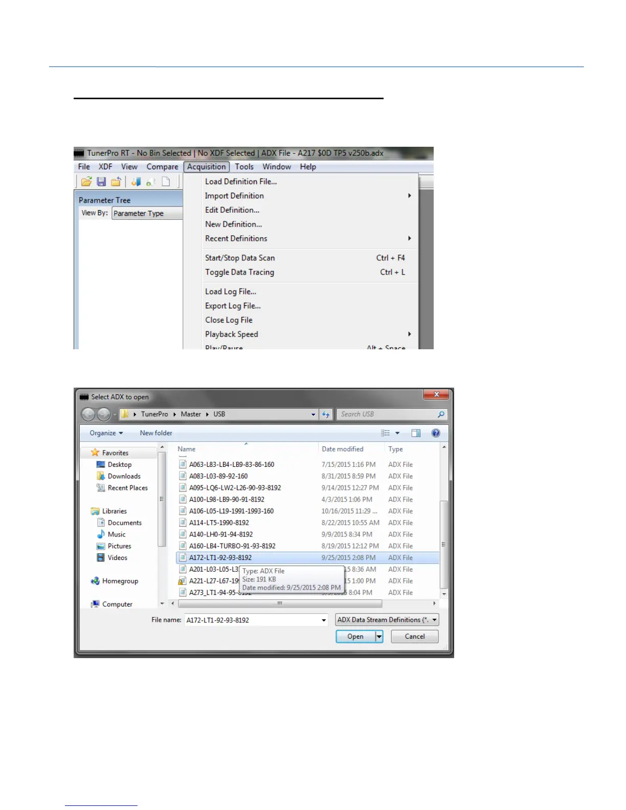
Task: Click the New folder button
Action: tap(156, 433)
